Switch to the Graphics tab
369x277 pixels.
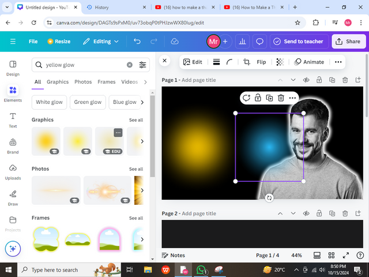point(58,82)
